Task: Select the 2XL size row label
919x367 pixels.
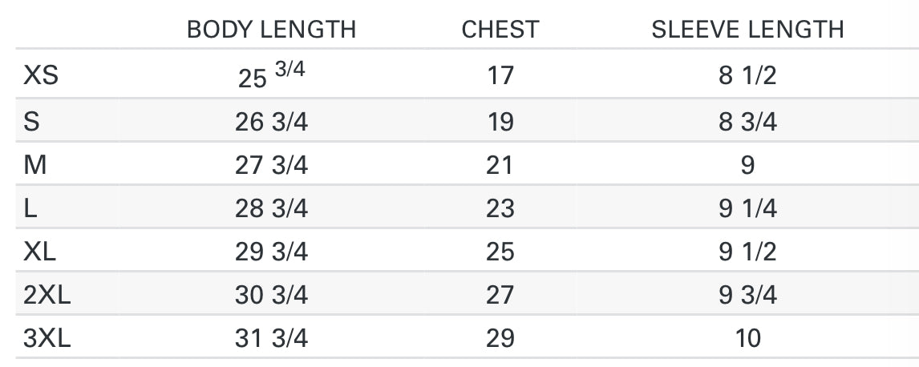Action: click(x=47, y=295)
